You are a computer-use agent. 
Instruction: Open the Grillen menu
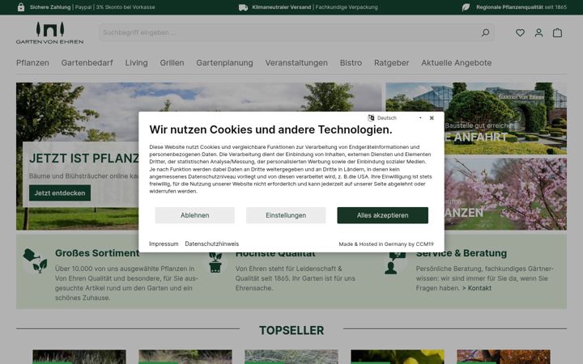[172, 63]
